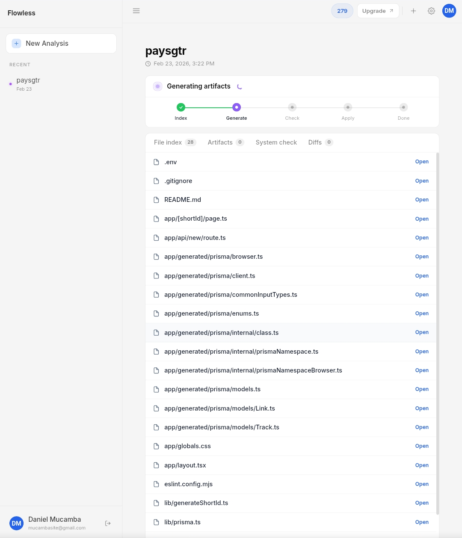The width and height of the screenshot is (462, 538).
Task: Open the README.md file
Action: pos(183,200)
